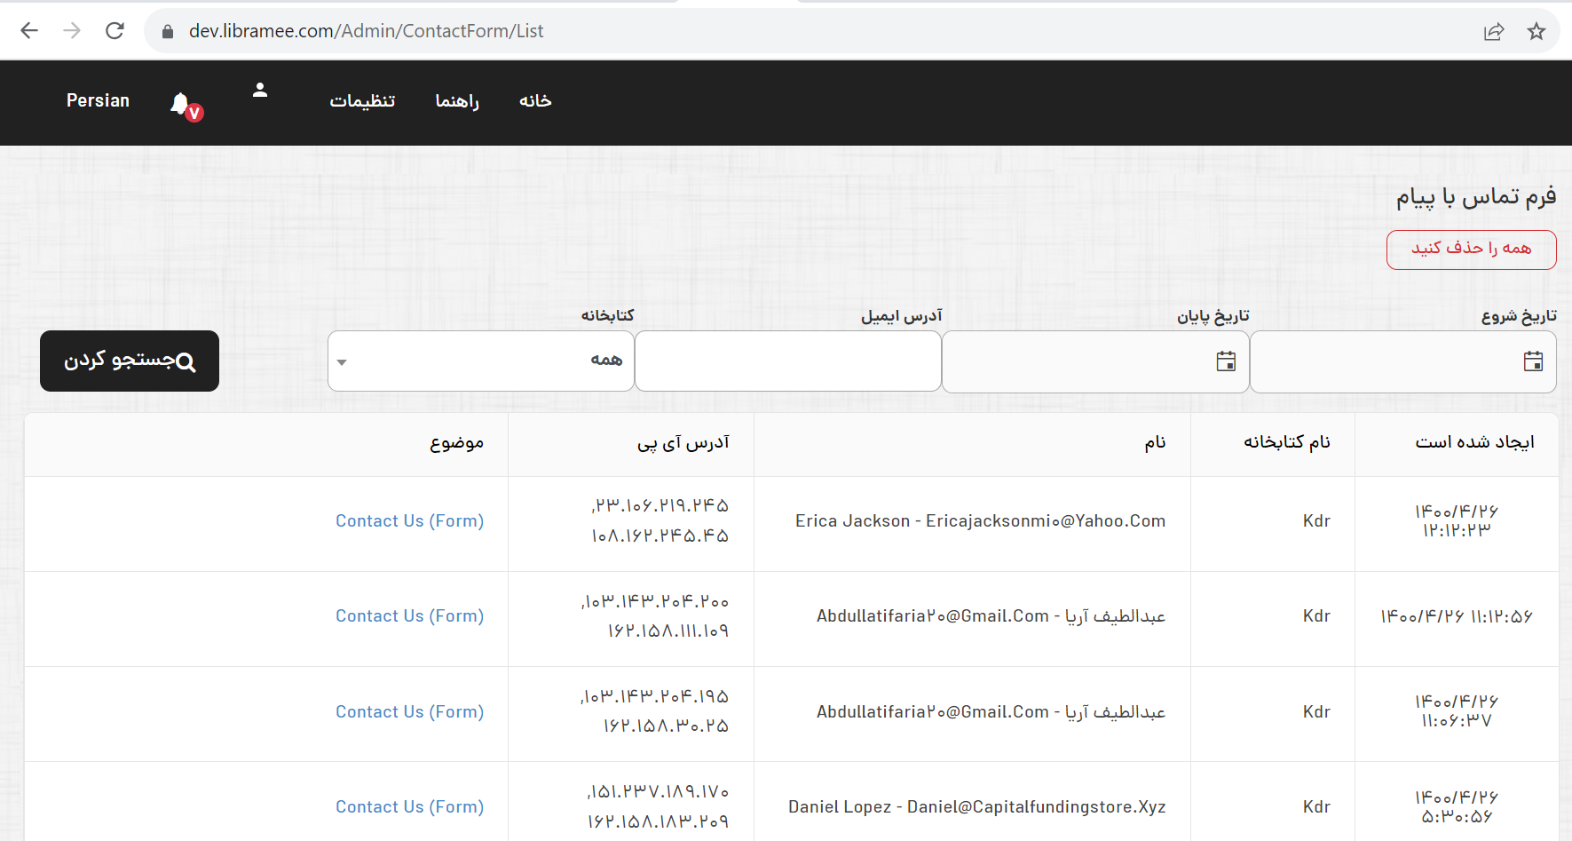Expand the کتابخانه dropdown showing همه

click(x=480, y=361)
